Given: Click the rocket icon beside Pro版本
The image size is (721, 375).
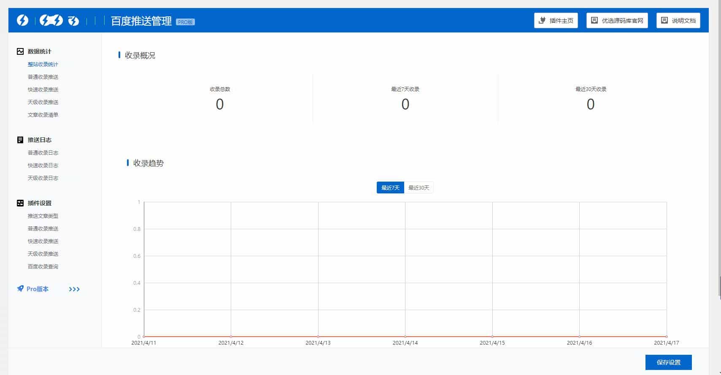Looking at the screenshot, I should (20, 289).
